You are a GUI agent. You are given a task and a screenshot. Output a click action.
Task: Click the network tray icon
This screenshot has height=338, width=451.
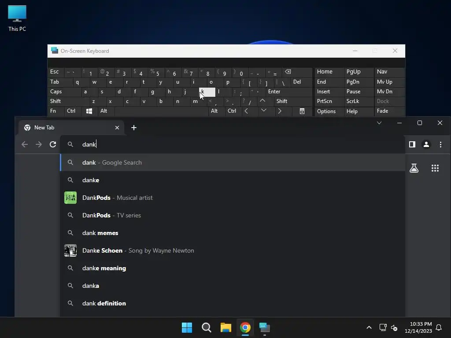coord(383,327)
